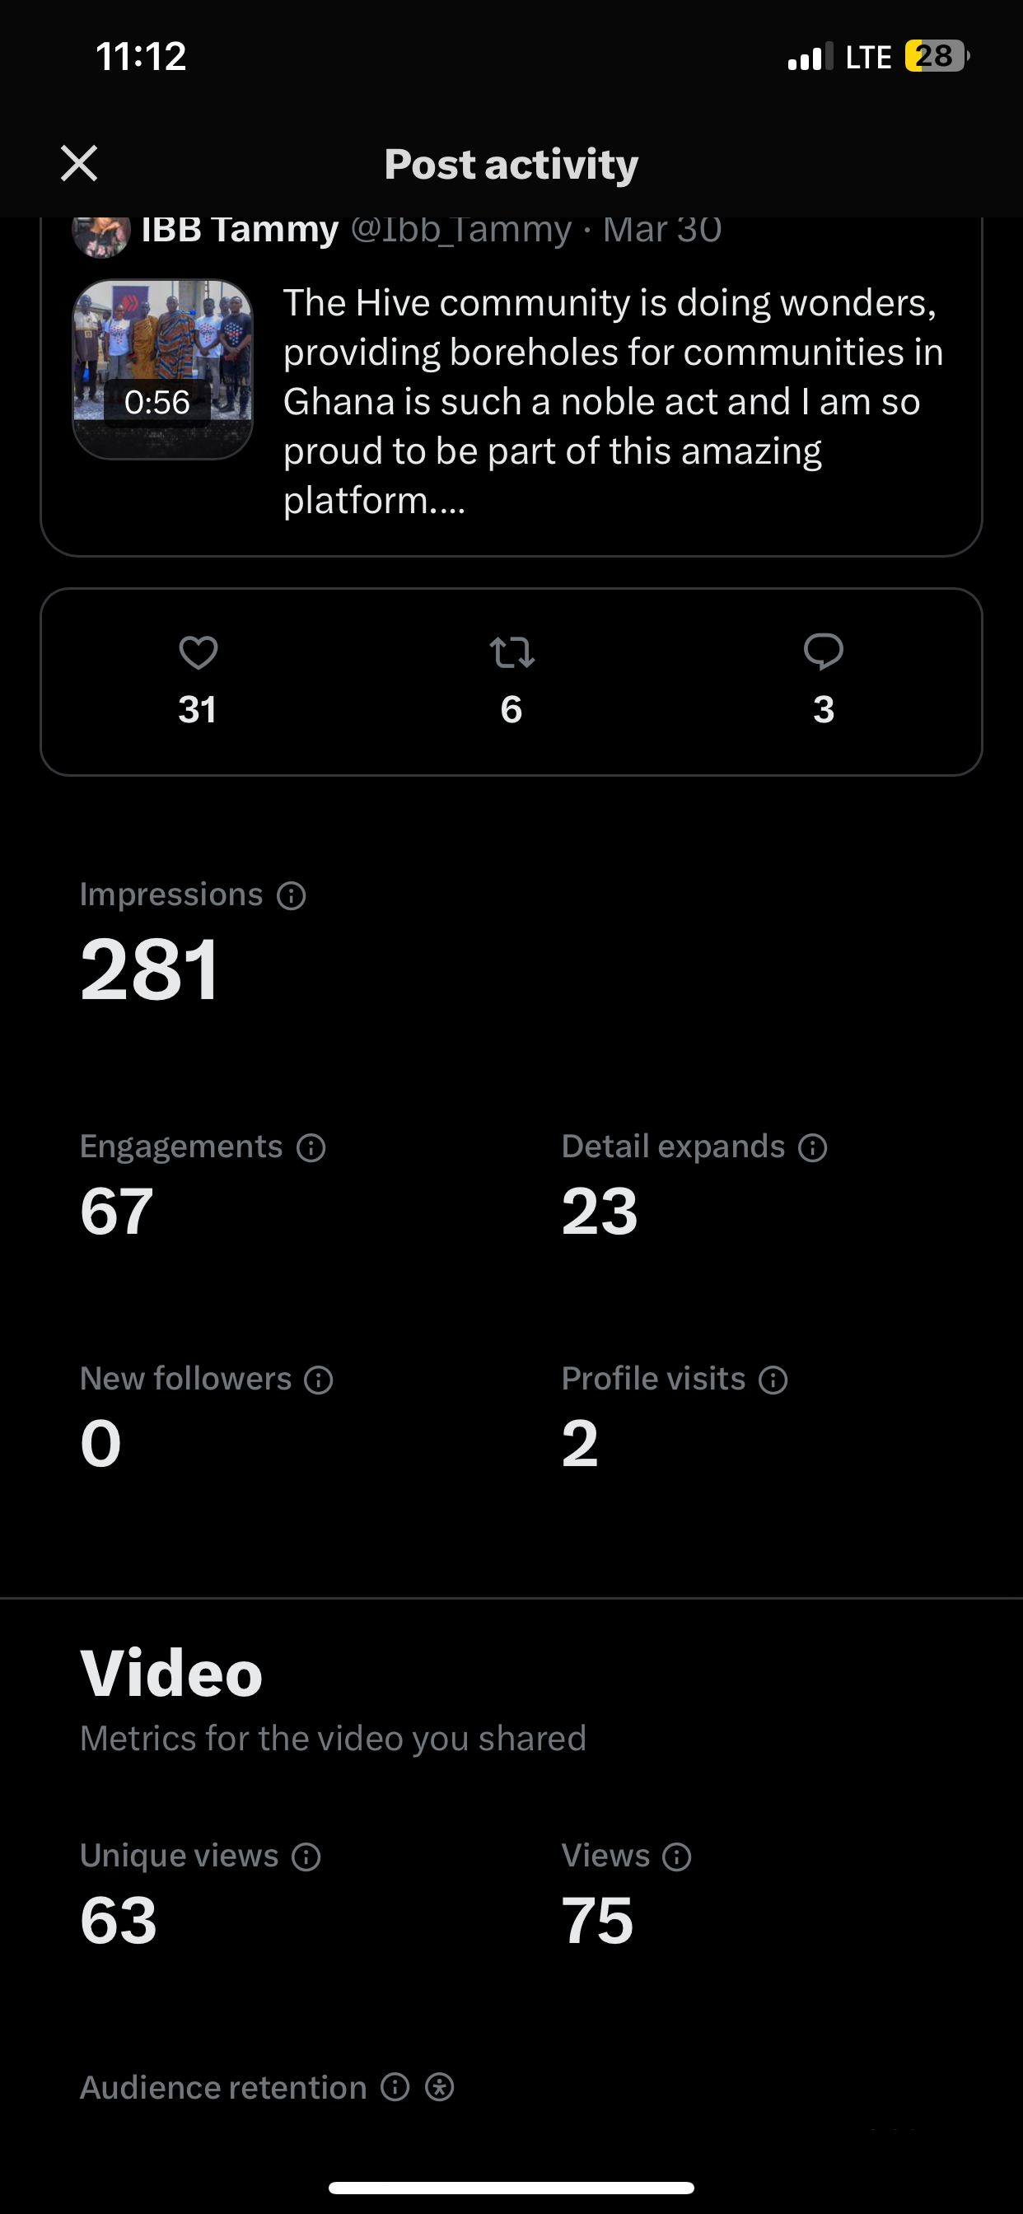Tap the home indicator bar

[x=511, y=2188]
